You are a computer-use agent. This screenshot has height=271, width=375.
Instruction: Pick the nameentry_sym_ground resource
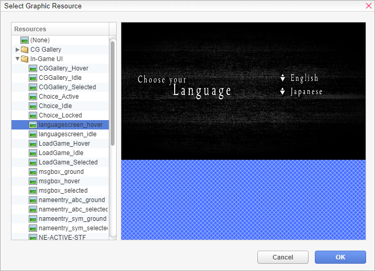point(73,219)
